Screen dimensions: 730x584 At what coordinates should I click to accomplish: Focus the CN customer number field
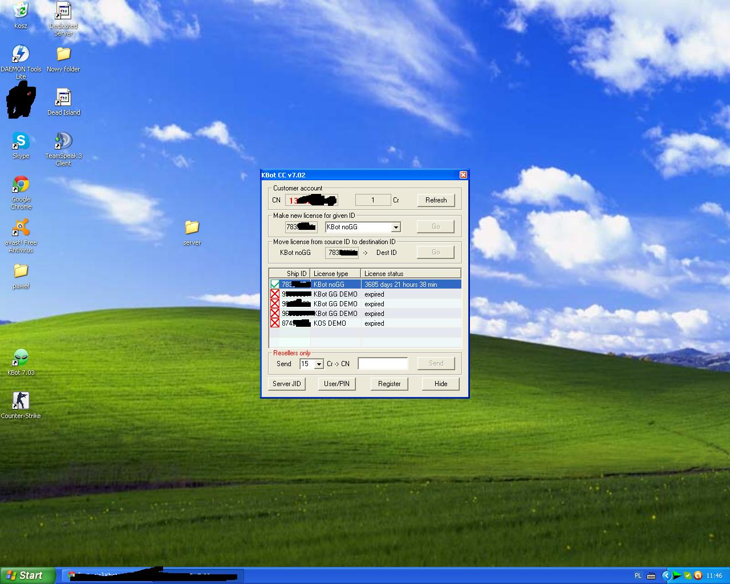(311, 200)
